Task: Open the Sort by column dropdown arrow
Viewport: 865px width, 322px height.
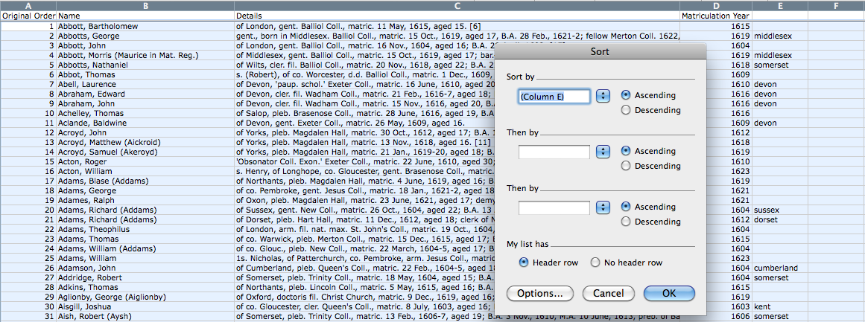Action: point(603,97)
